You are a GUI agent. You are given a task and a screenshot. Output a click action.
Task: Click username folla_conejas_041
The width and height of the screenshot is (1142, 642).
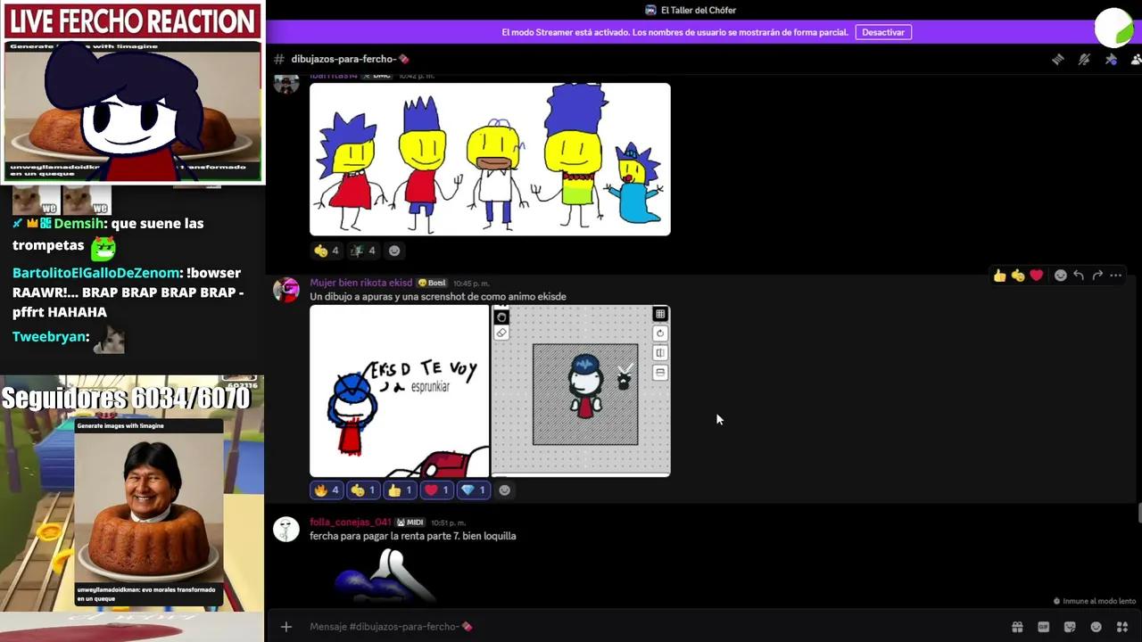tap(351, 522)
